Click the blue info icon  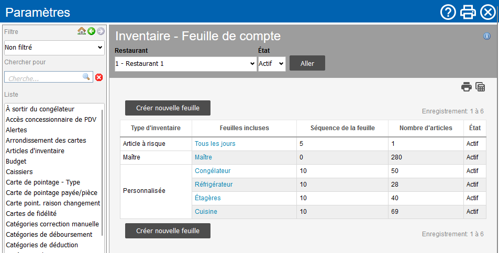click(486, 36)
